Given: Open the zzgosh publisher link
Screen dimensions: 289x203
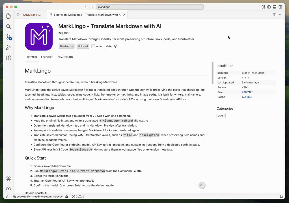Looking at the screenshot, I should tap(63, 33).
